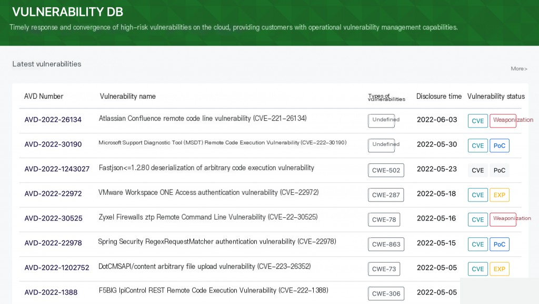Click the CWE-306 type tag
Screen dimensions: 539x304
point(386,293)
